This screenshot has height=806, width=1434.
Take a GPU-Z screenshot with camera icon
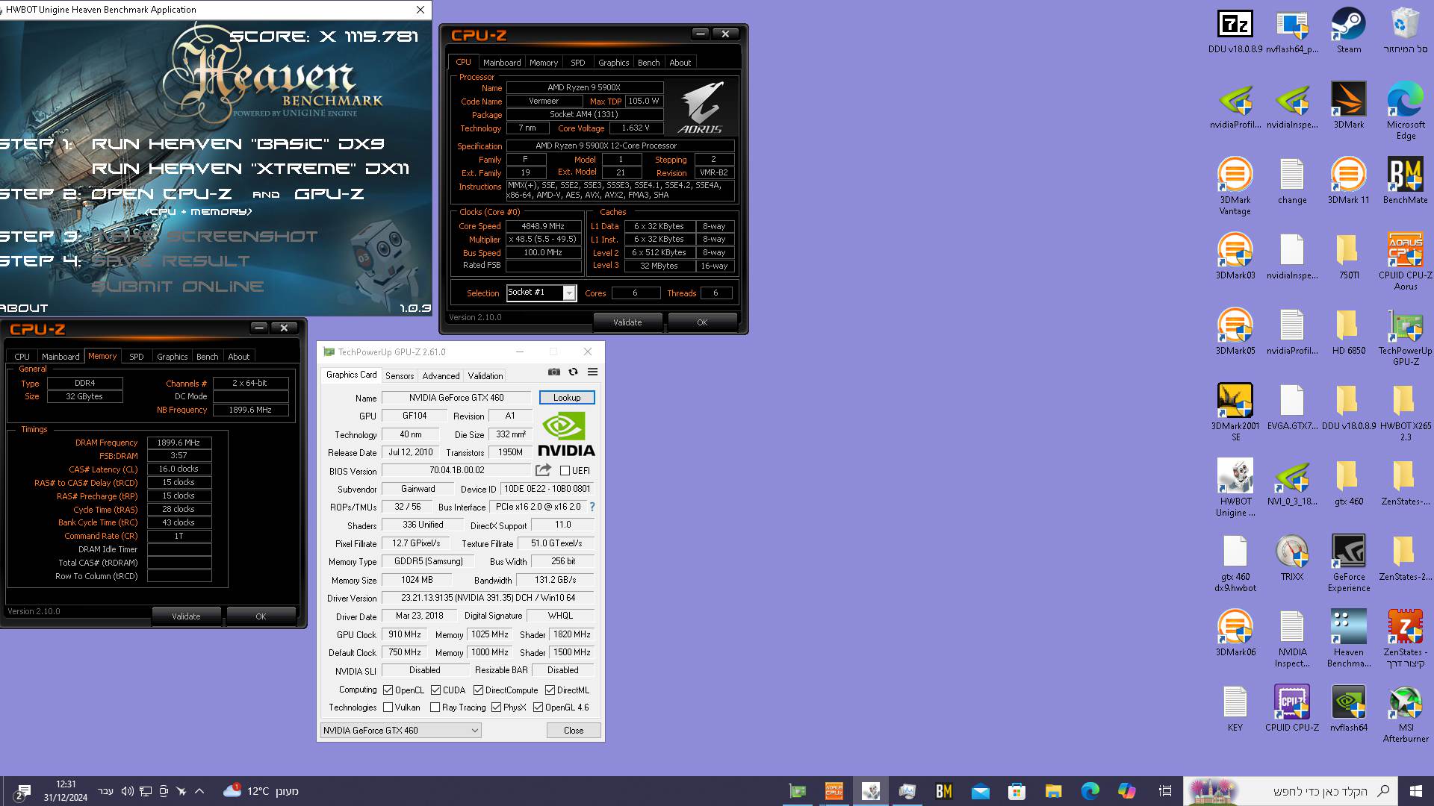point(553,372)
